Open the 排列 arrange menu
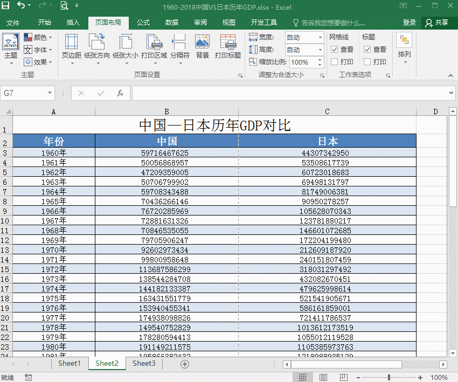Image resolution: width=458 pixels, height=382 pixels. click(404, 48)
